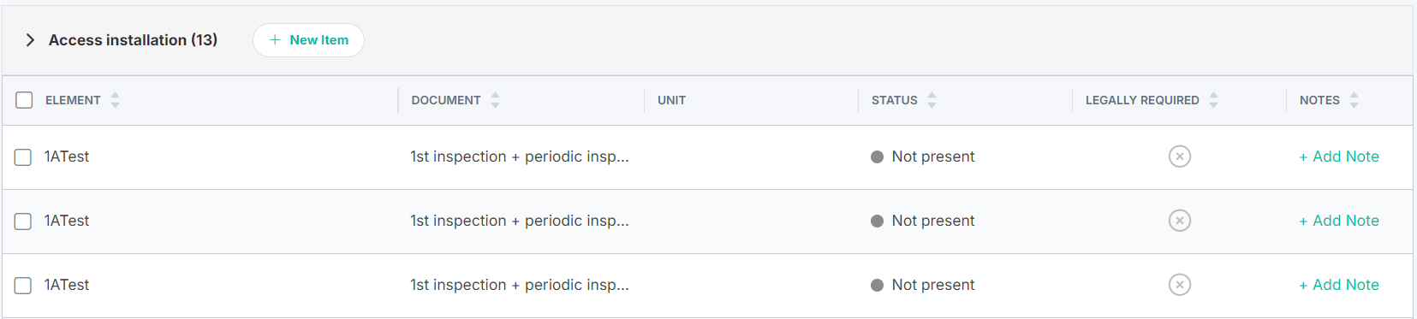Add Note to the second row
Image resolution: width=1417 pixels, height=319 pixels.
pos(1339,221)
